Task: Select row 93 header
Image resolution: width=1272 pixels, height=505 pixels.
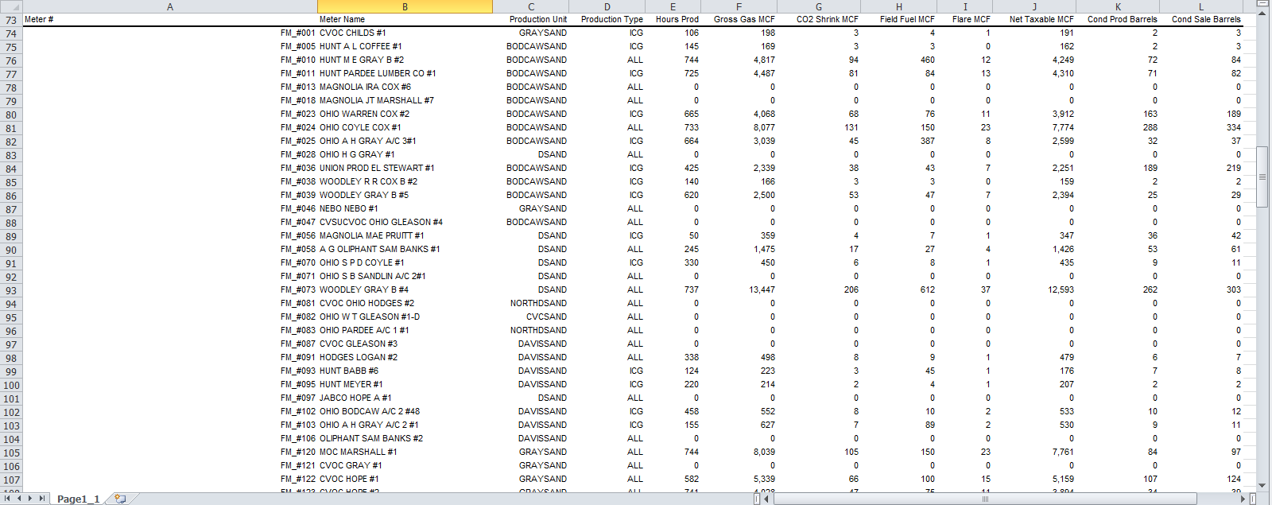Action: coord(11,290)
